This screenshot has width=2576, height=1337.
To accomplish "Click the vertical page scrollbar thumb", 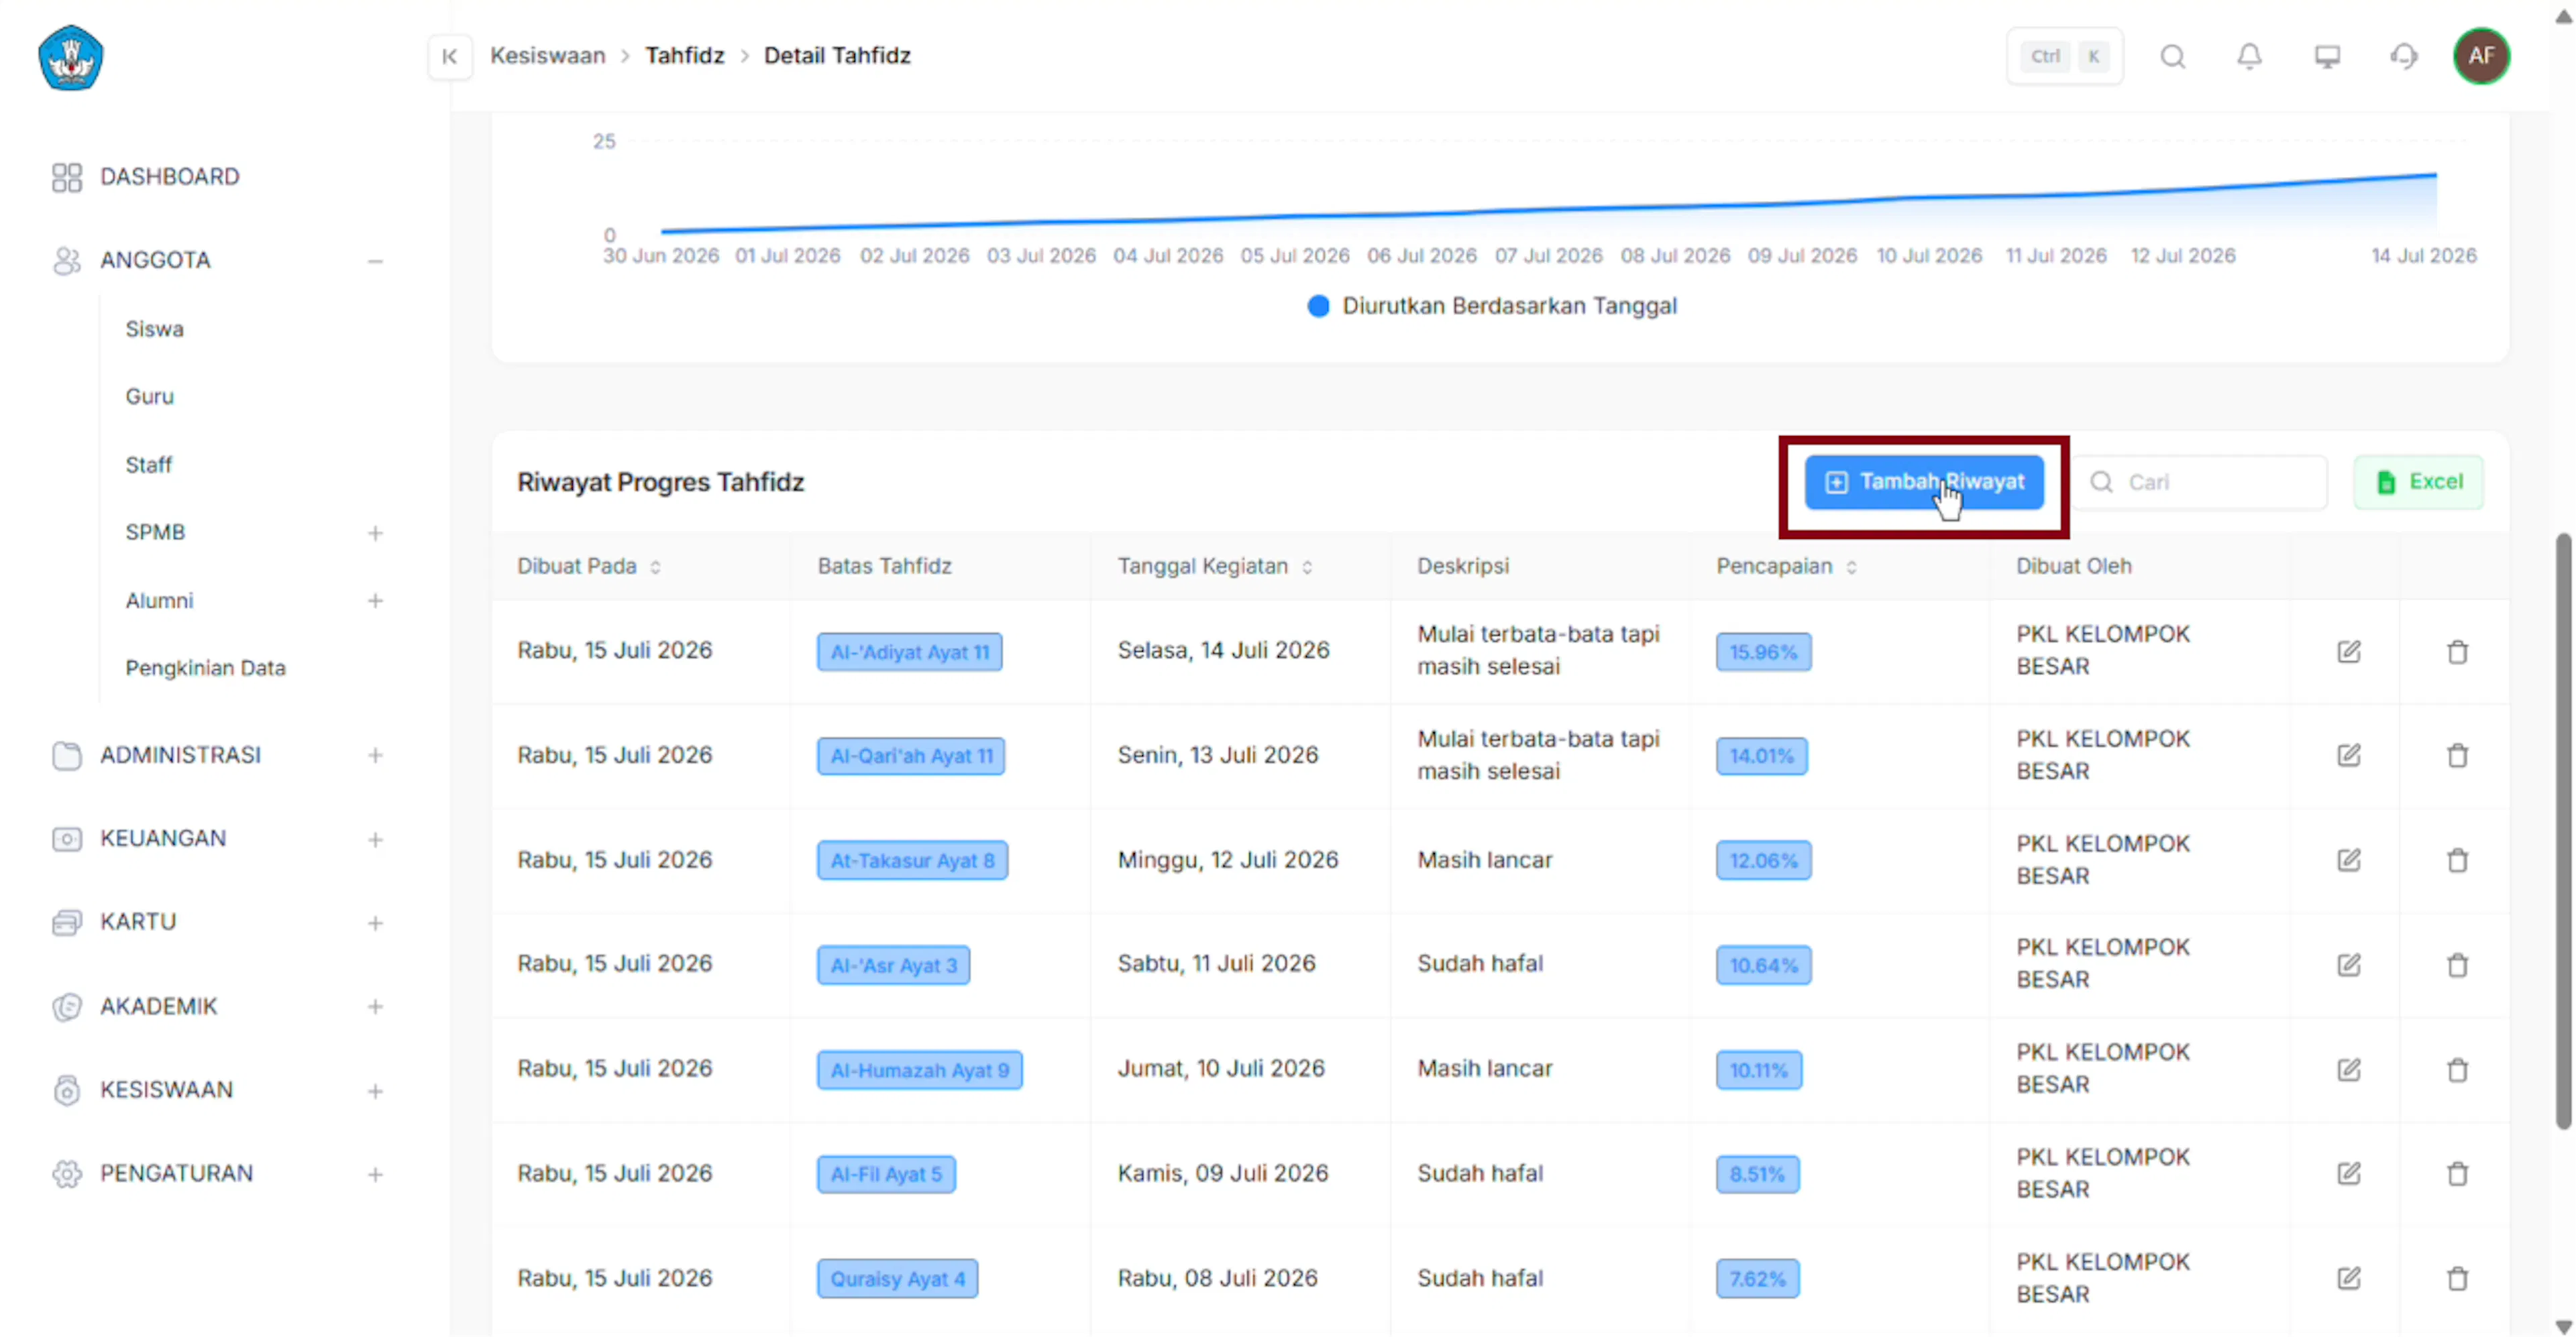I will (2563, 831).
